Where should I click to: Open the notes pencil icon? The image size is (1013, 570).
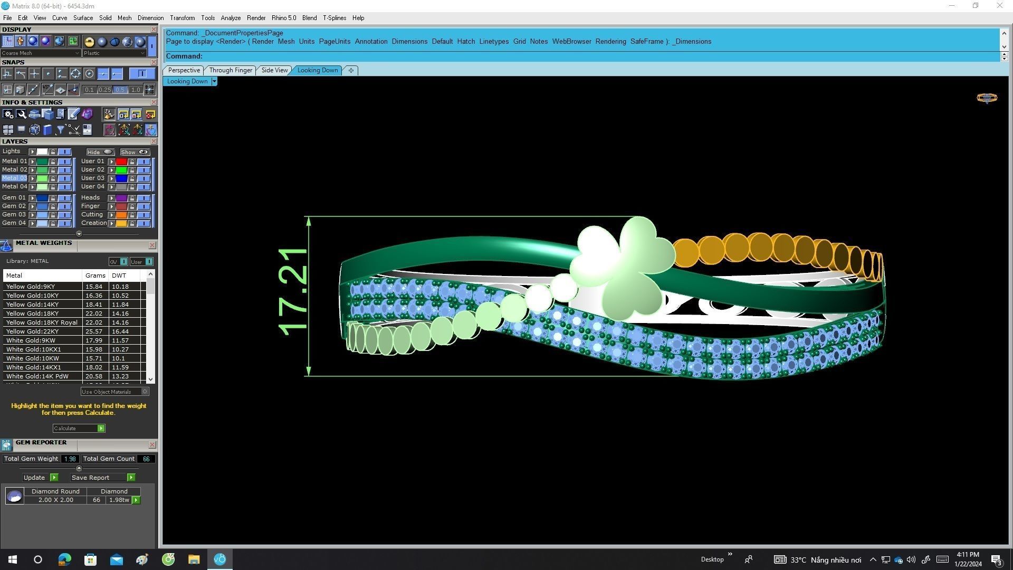73,114
